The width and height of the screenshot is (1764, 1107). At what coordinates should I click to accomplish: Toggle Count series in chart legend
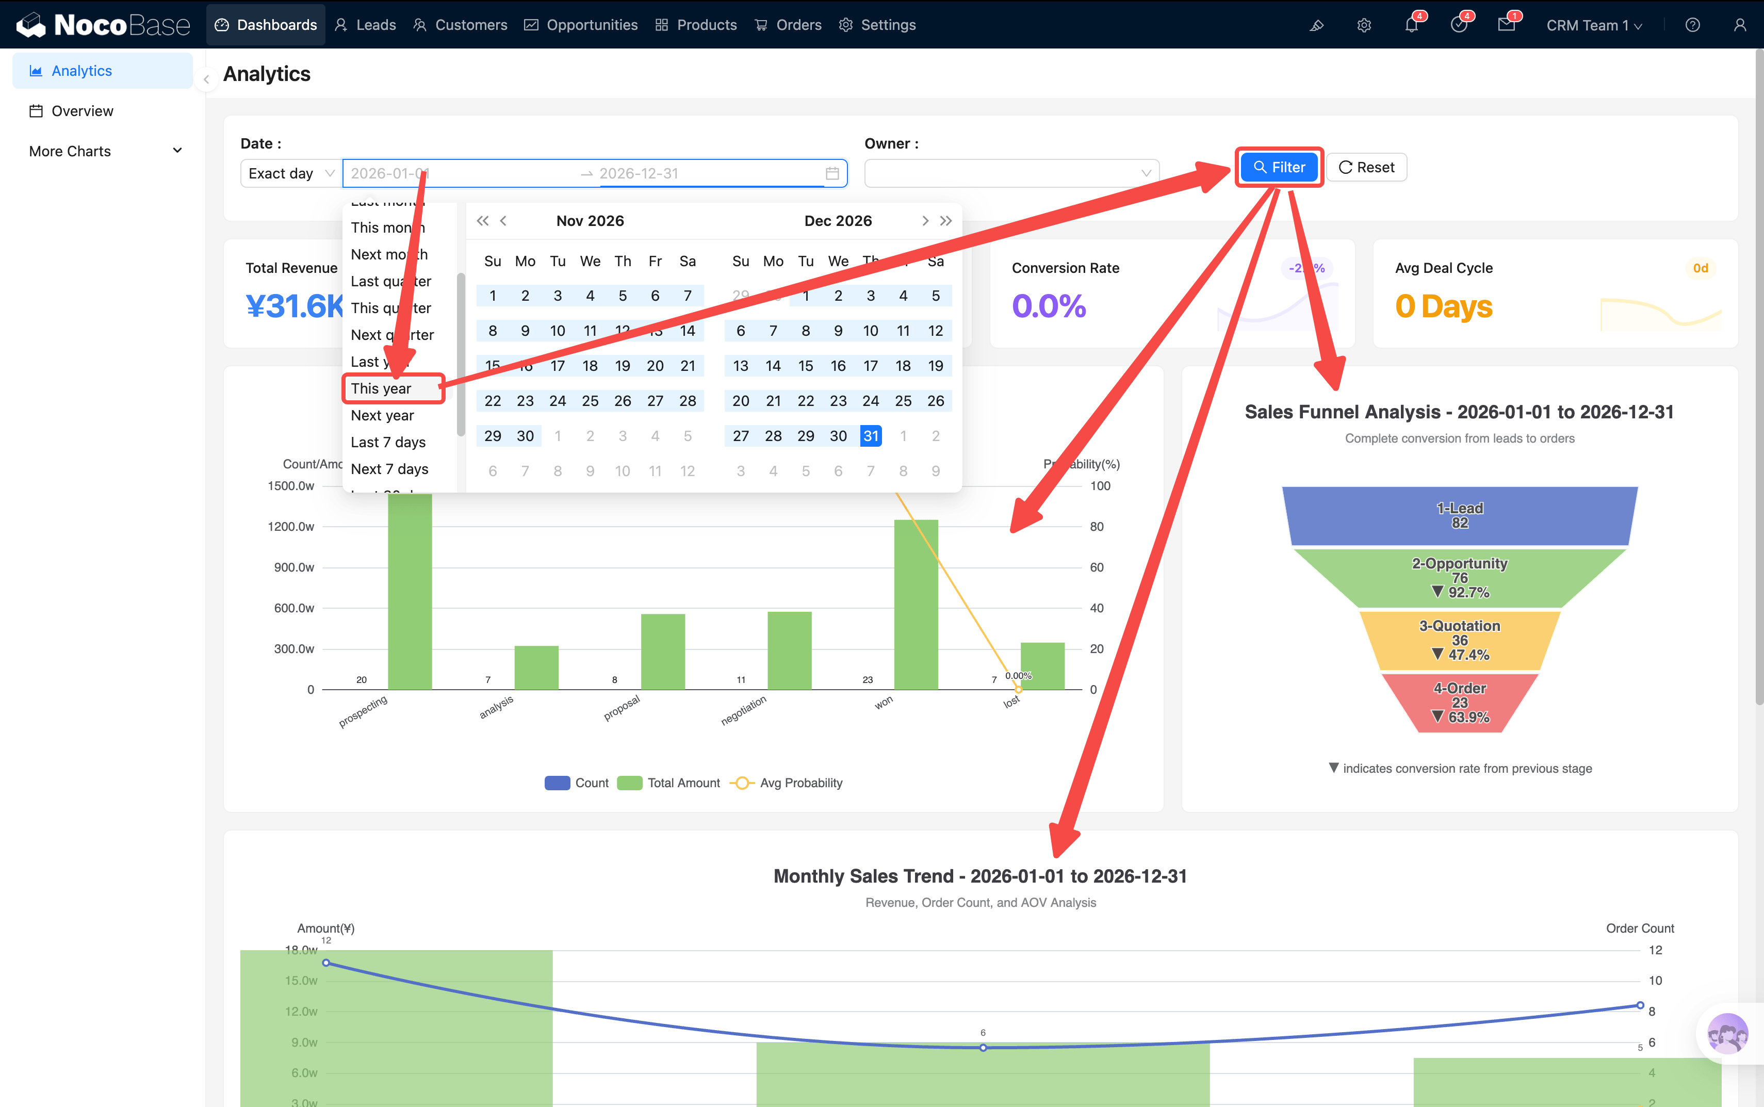click(577, 783)
